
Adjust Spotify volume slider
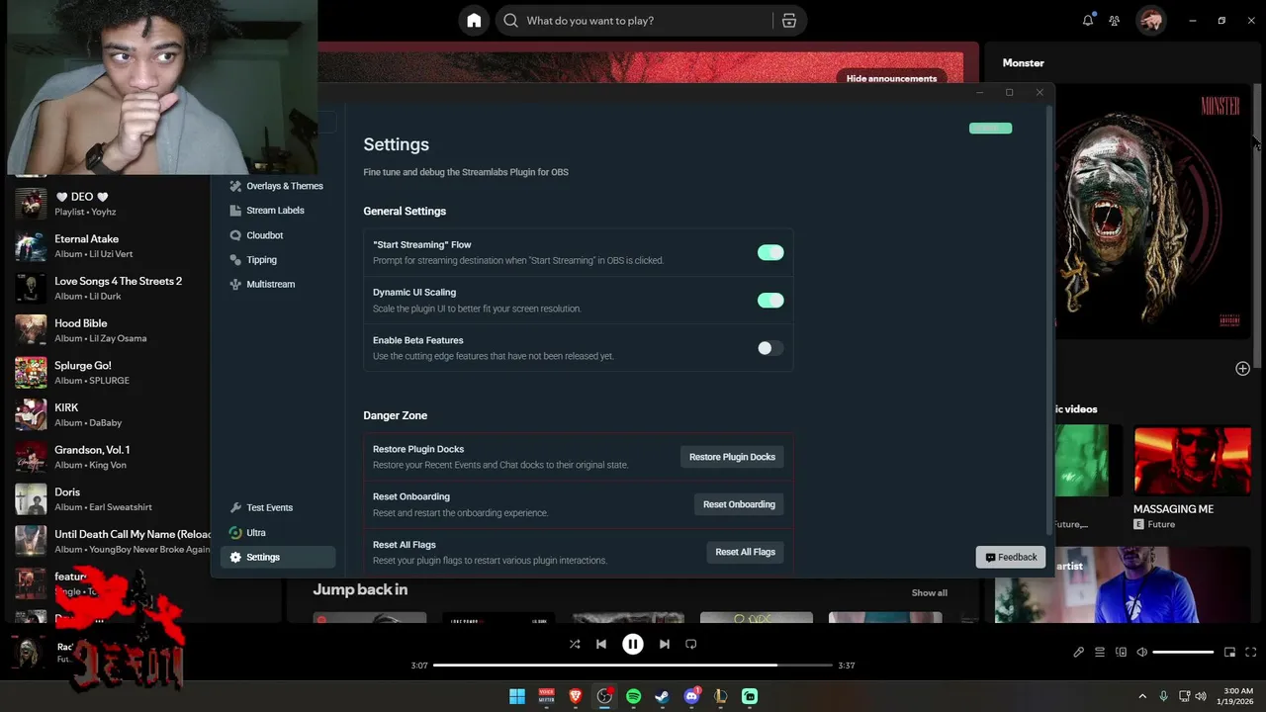coord(1183,652)
